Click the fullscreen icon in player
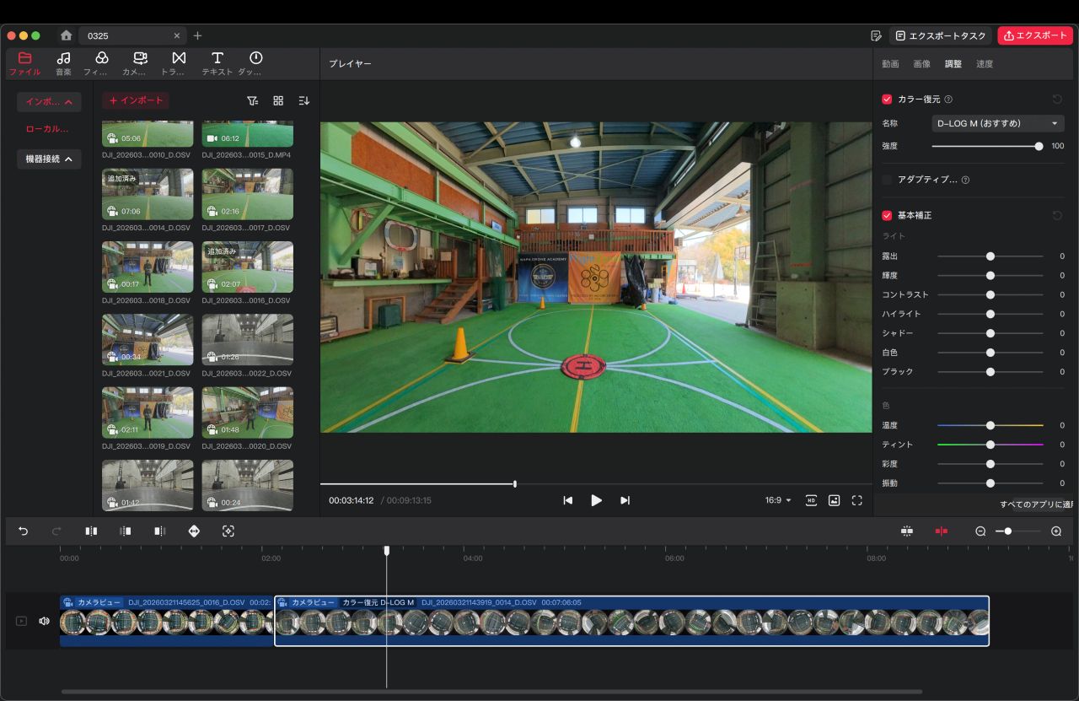 click(856, 500)
